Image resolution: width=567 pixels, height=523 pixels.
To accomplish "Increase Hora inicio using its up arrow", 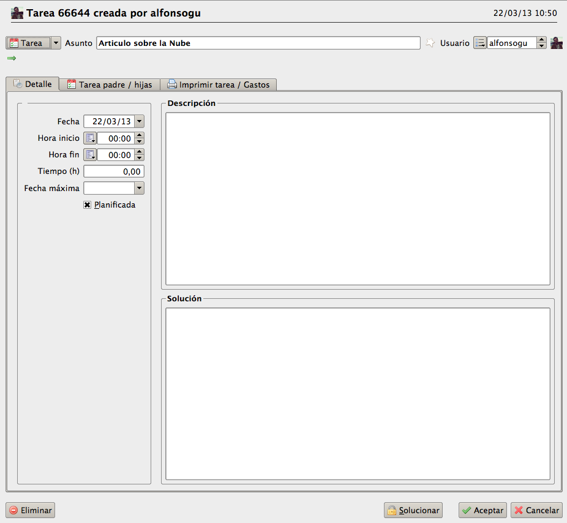I will (x=139, y=135).
